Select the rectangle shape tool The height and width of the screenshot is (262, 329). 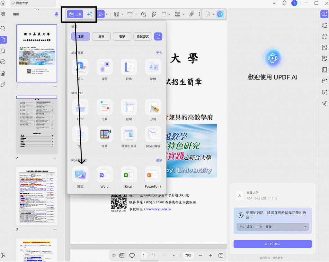tap(164, 14)
